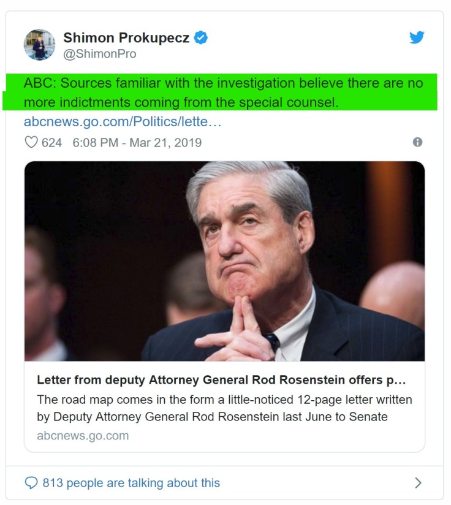Screen dimensions: 451x505
Task: Open the @ShimonPro handle link
Action: click(100, 54)
